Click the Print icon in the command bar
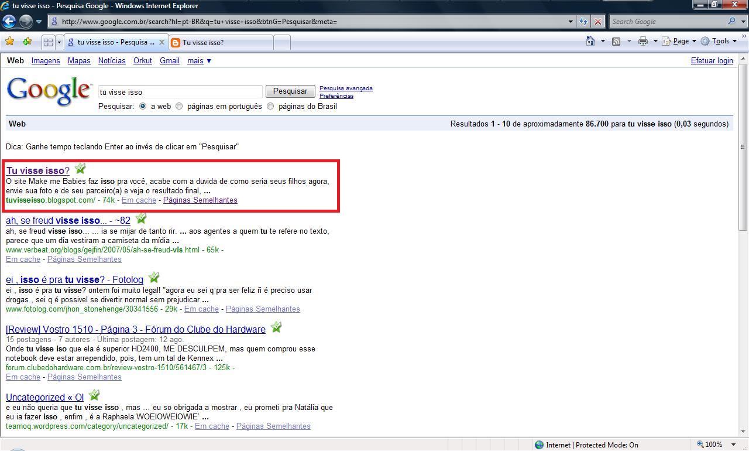Image resolution: width=749 pixels, height=451 pixels. [x=643, y=41]
